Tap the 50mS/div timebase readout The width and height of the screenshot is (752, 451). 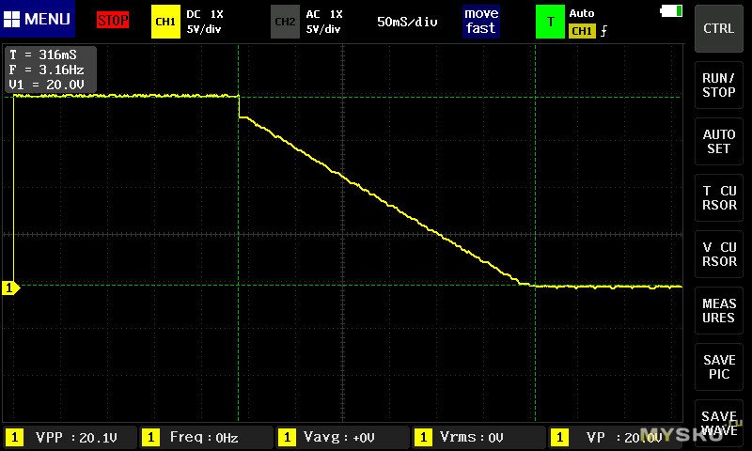[407, 22]
